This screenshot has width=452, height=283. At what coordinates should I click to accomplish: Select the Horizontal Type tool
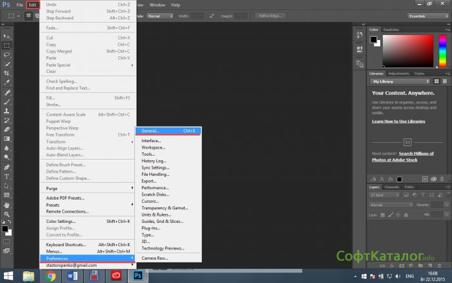[7, 176]
